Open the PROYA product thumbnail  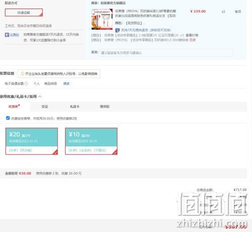102,19
